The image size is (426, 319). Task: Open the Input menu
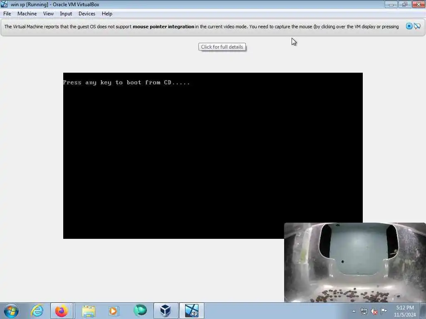pos(66,14)
